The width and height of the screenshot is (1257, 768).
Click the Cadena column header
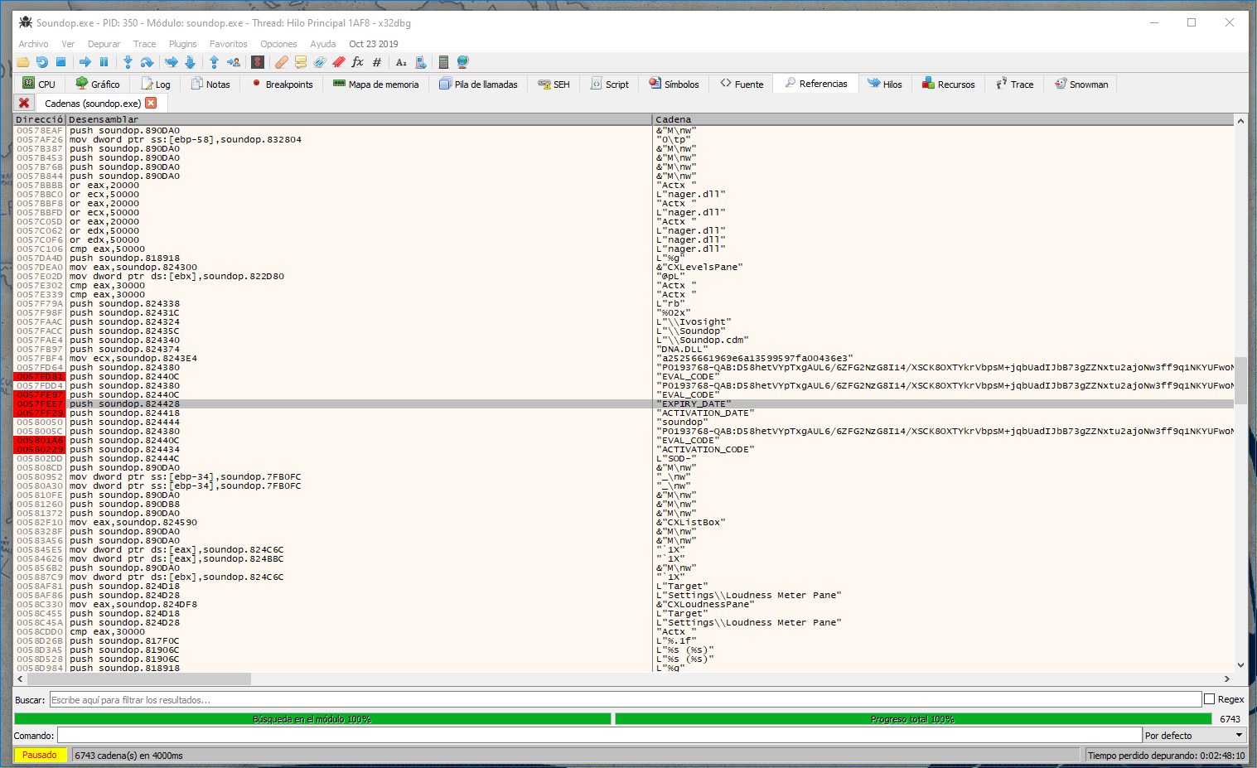943,119
